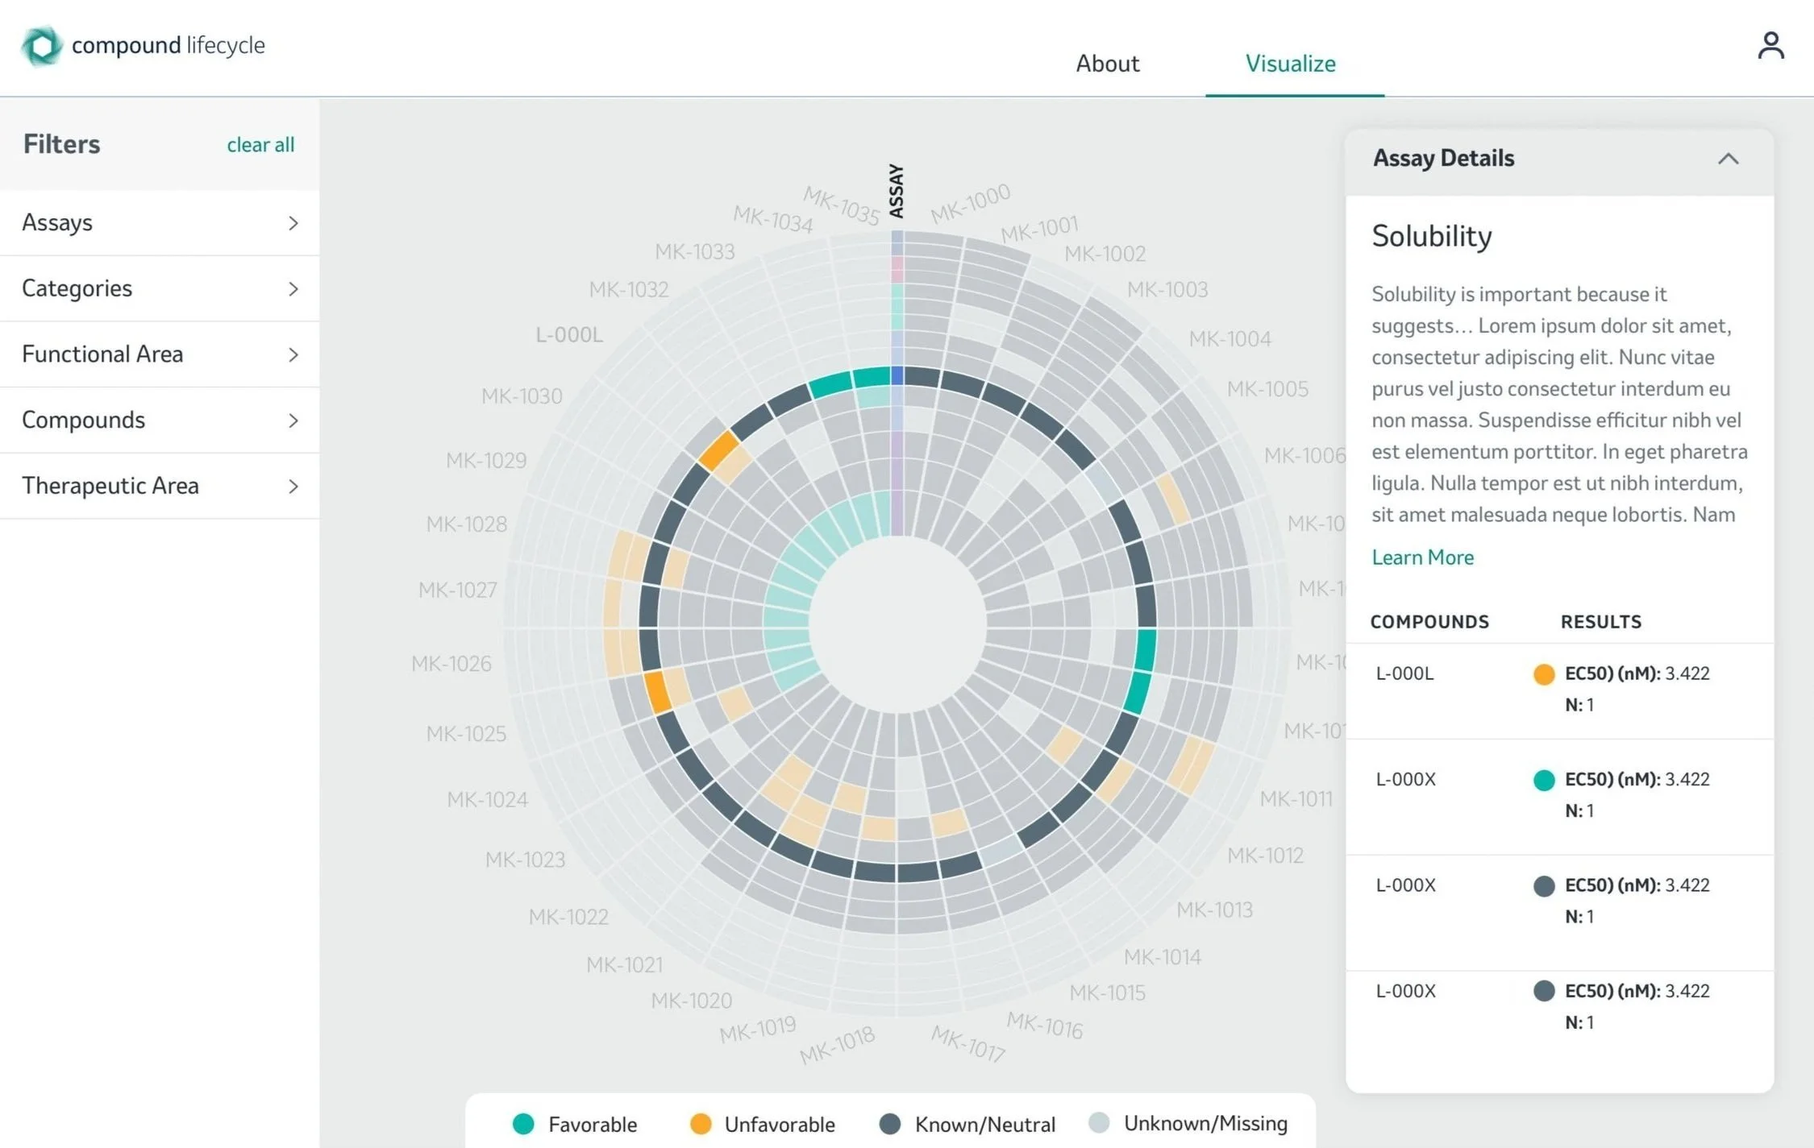Select the Visualize tab

pyautogui.click(x=1290, y=64)
